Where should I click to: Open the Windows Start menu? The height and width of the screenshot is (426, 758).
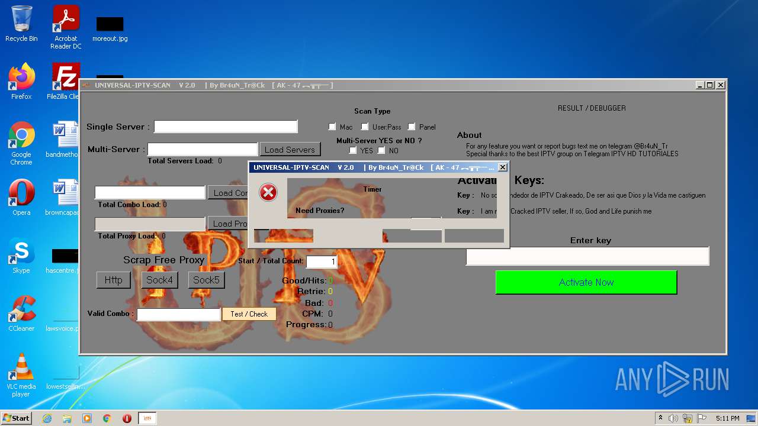tap(17, 418)
